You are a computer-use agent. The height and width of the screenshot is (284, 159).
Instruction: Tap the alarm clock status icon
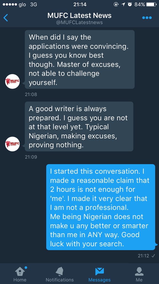pyautogui.click(x=130, y=4)
